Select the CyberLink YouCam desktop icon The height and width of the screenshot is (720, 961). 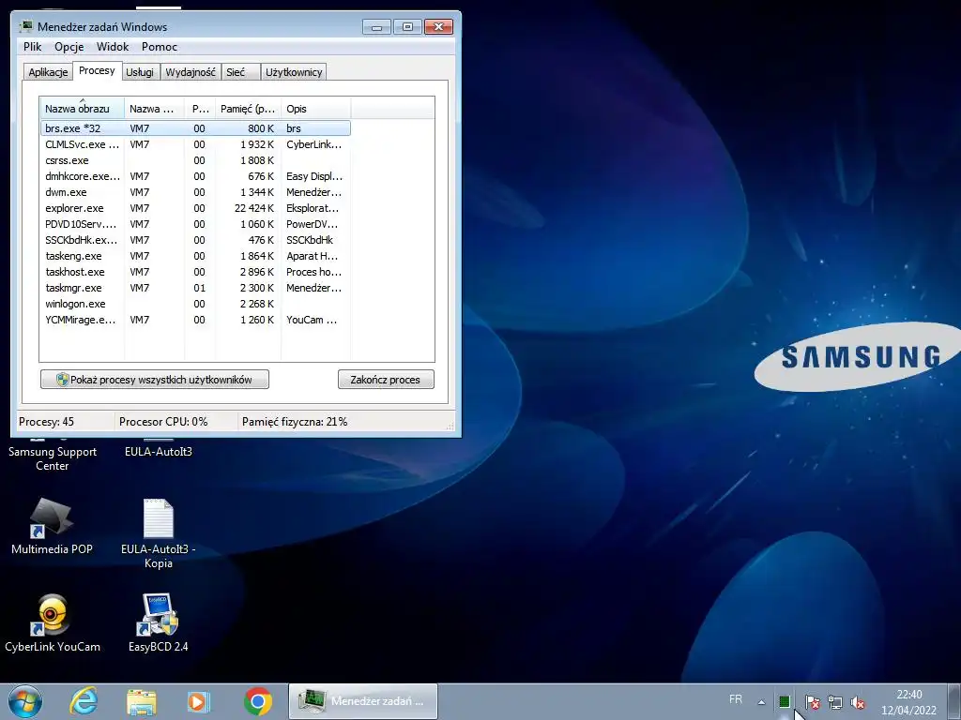coord(53,622)
